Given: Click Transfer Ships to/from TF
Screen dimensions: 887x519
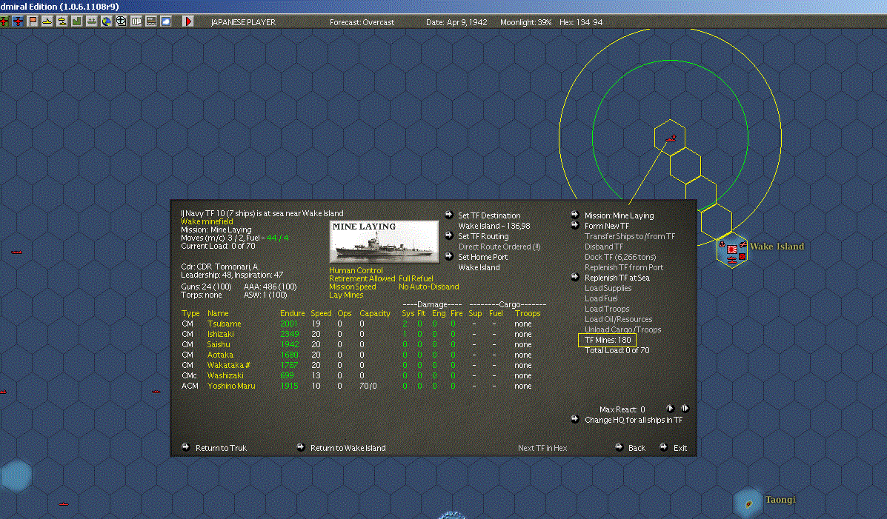Looking at the screenshot, I should (630, 236).
